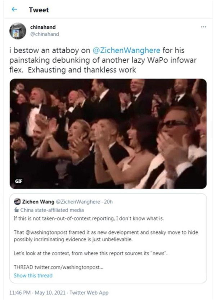Open chinahand's profile picture
The height and width of the screenshot is (300, 216).
point(18,31)
